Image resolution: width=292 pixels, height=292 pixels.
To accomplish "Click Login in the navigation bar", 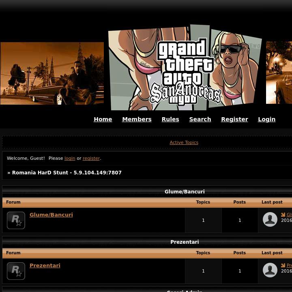I will pos(266,119).
